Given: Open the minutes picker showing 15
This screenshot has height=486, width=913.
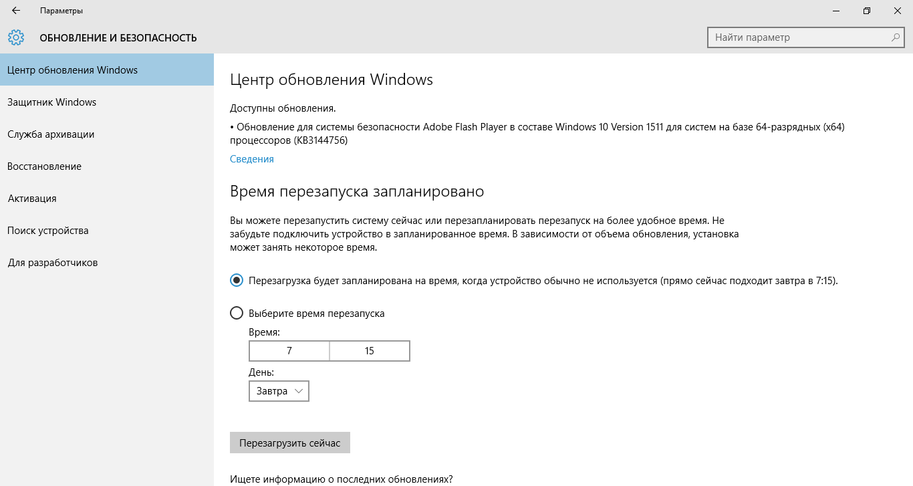Looking at the screenshot, I should coord(370,351).
